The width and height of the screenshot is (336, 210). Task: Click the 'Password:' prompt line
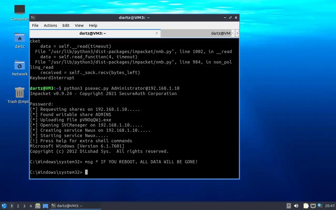42,104
